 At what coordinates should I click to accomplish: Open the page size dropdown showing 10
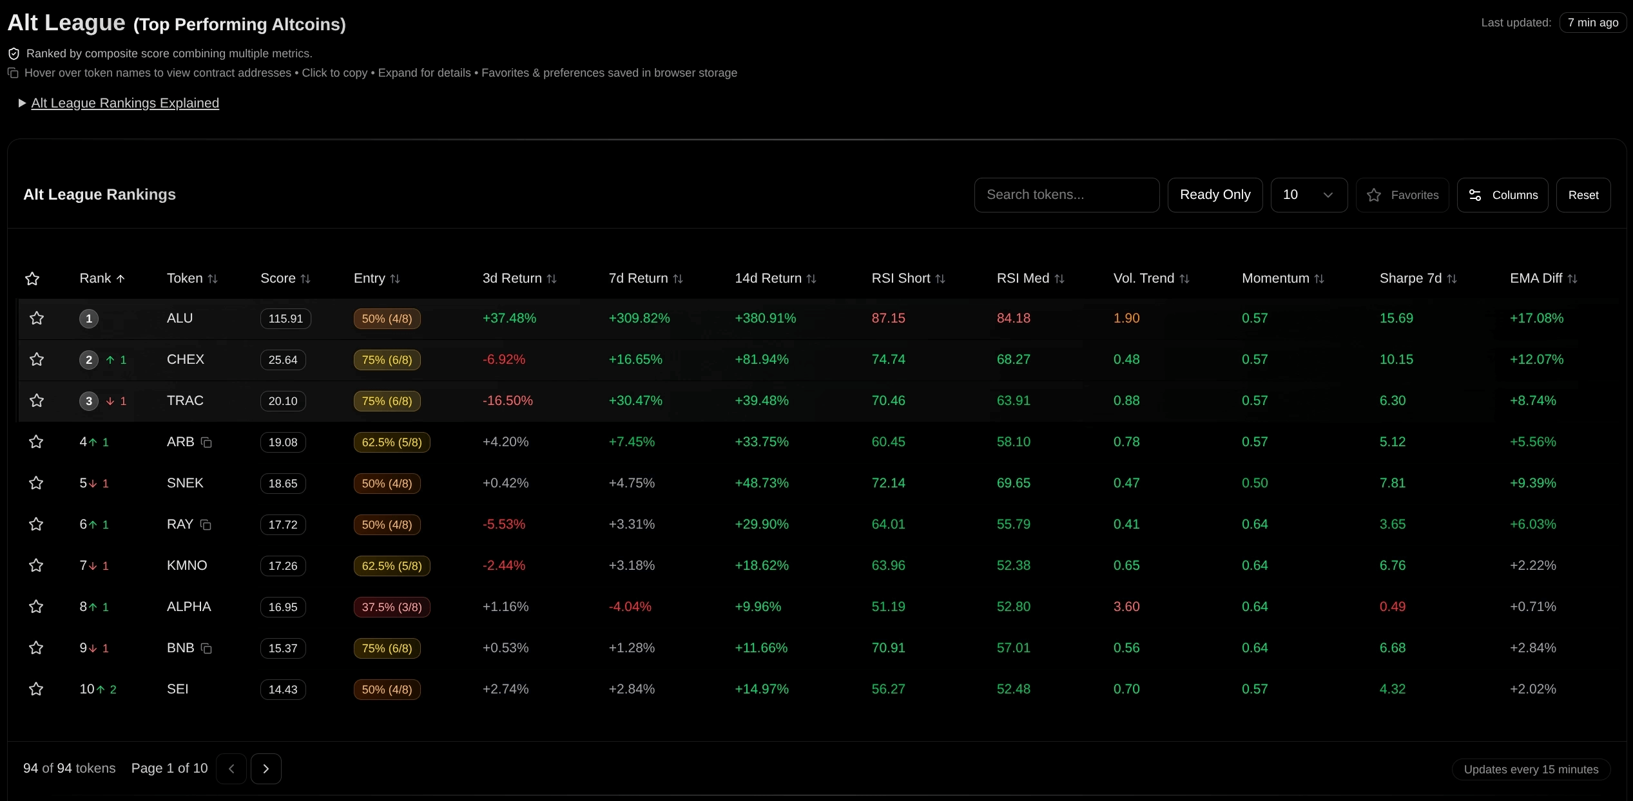coord(1308,194)
